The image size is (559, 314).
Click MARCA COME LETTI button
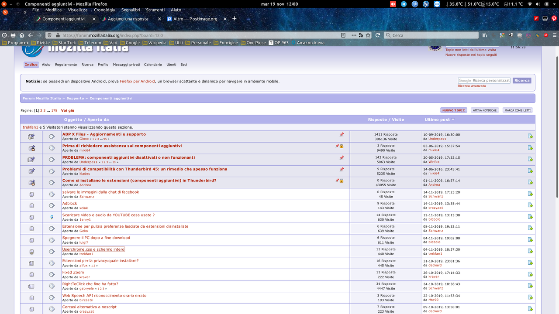(518, 110)
